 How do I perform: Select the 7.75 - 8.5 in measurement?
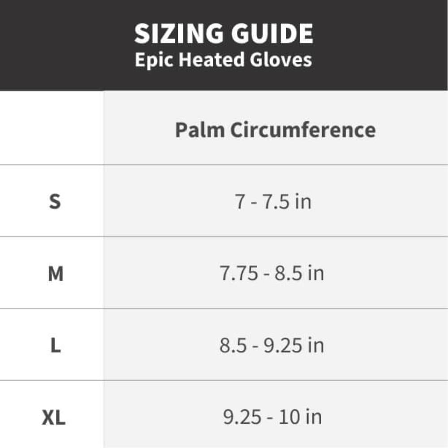pyautogui.click(x=272, y=273)
